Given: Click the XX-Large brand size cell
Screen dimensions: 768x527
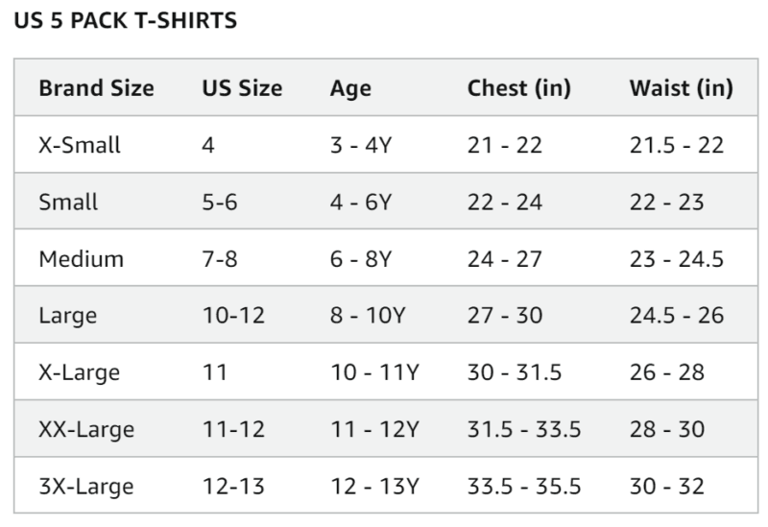Looking at the screenshot, I should (x=86, y=429).
